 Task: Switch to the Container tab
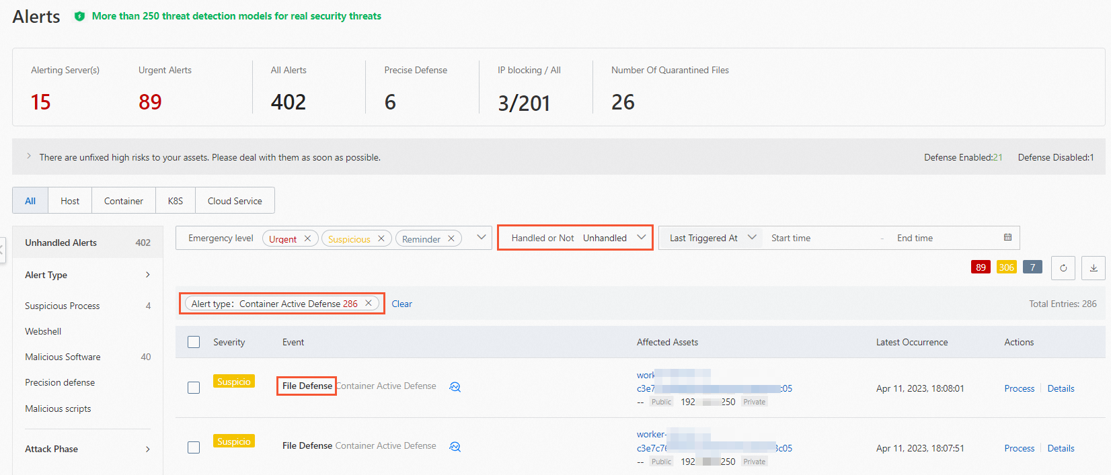tap(124, 201)
